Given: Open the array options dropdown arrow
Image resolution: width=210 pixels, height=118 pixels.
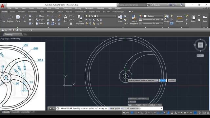Looking at the screenshot, I should point(55,24).
